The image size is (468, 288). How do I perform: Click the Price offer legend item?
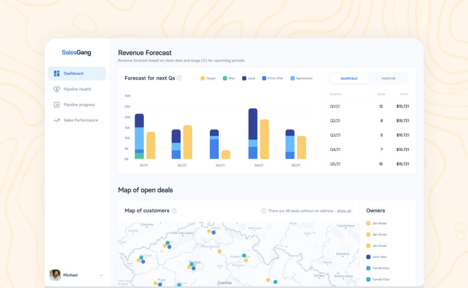[272, 78]
